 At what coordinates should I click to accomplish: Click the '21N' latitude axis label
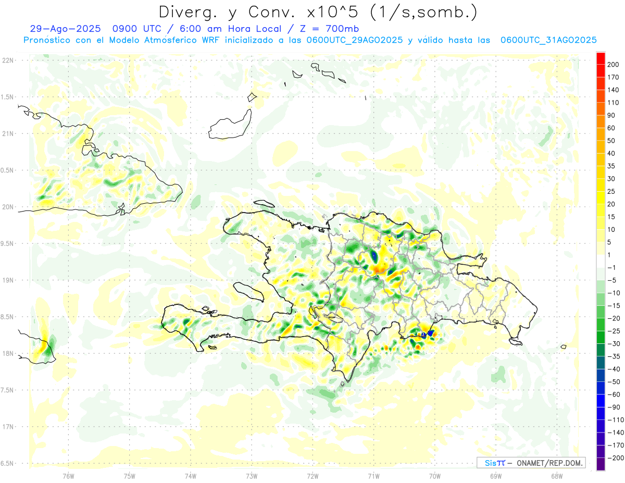coord(7,133)
